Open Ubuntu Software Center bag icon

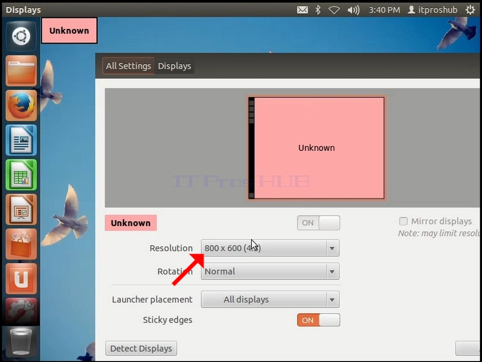[x=21, y=244]
